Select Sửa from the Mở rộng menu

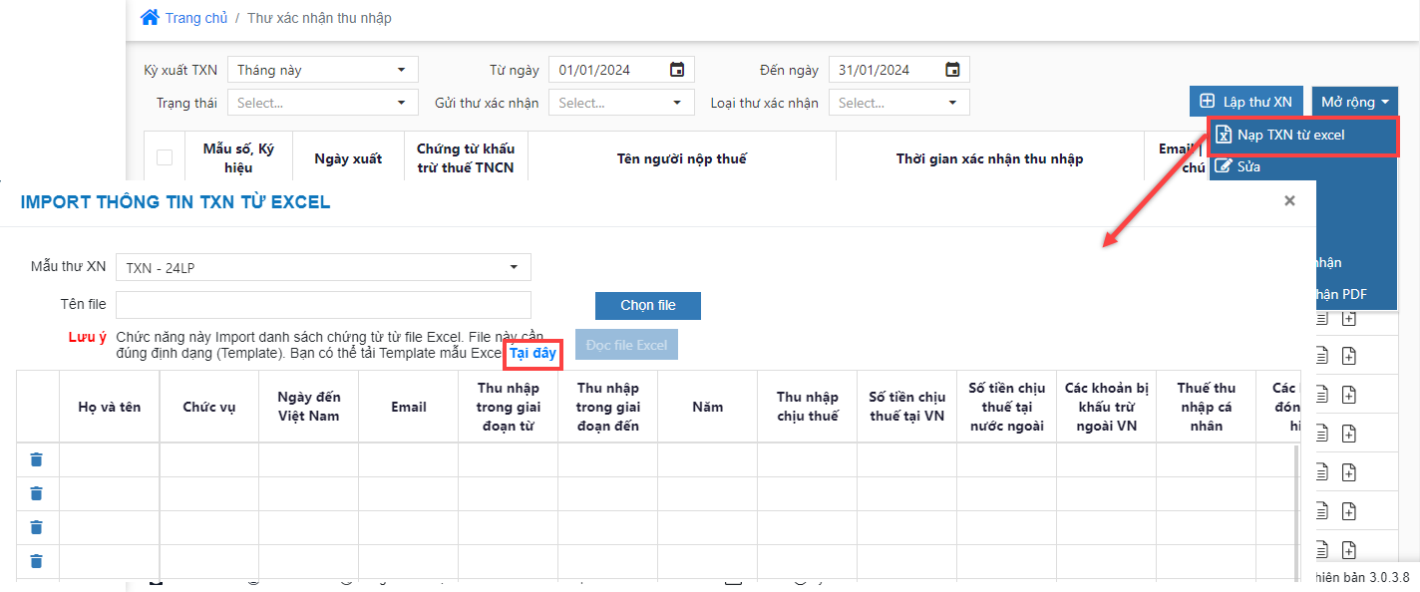point(1248,166)
